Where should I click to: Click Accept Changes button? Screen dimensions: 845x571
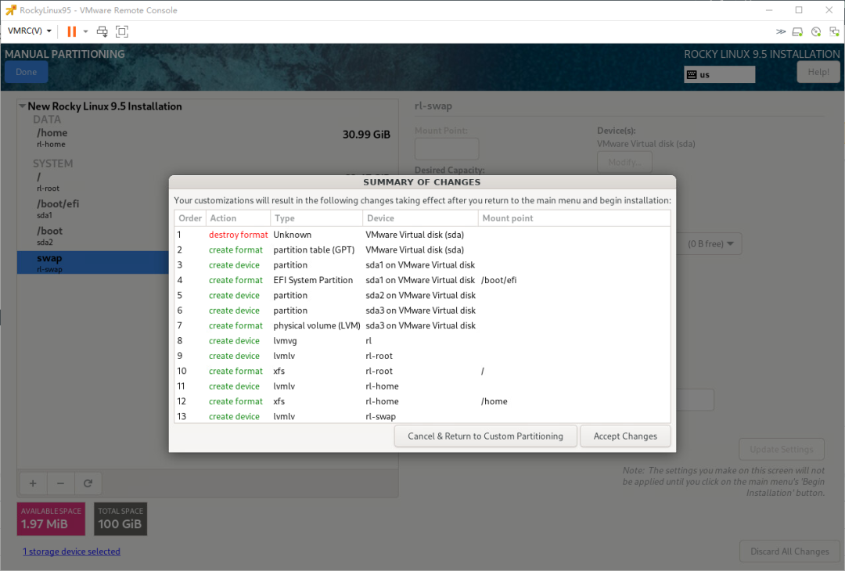pyautogui.click(x=625, y=436)
